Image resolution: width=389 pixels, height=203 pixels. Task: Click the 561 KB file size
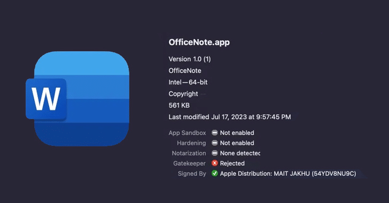pos(179,105)
